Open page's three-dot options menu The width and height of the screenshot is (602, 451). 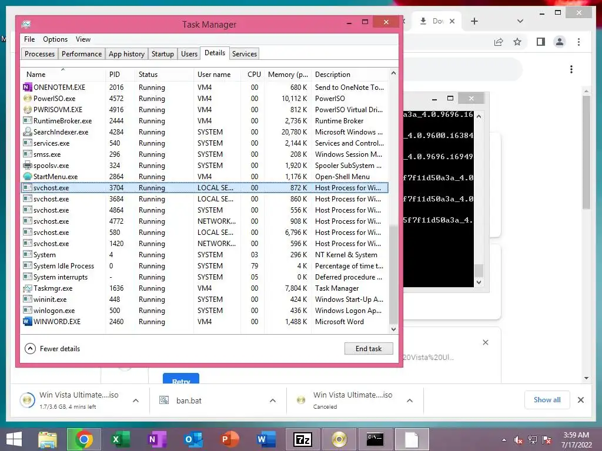coord(571,69)
